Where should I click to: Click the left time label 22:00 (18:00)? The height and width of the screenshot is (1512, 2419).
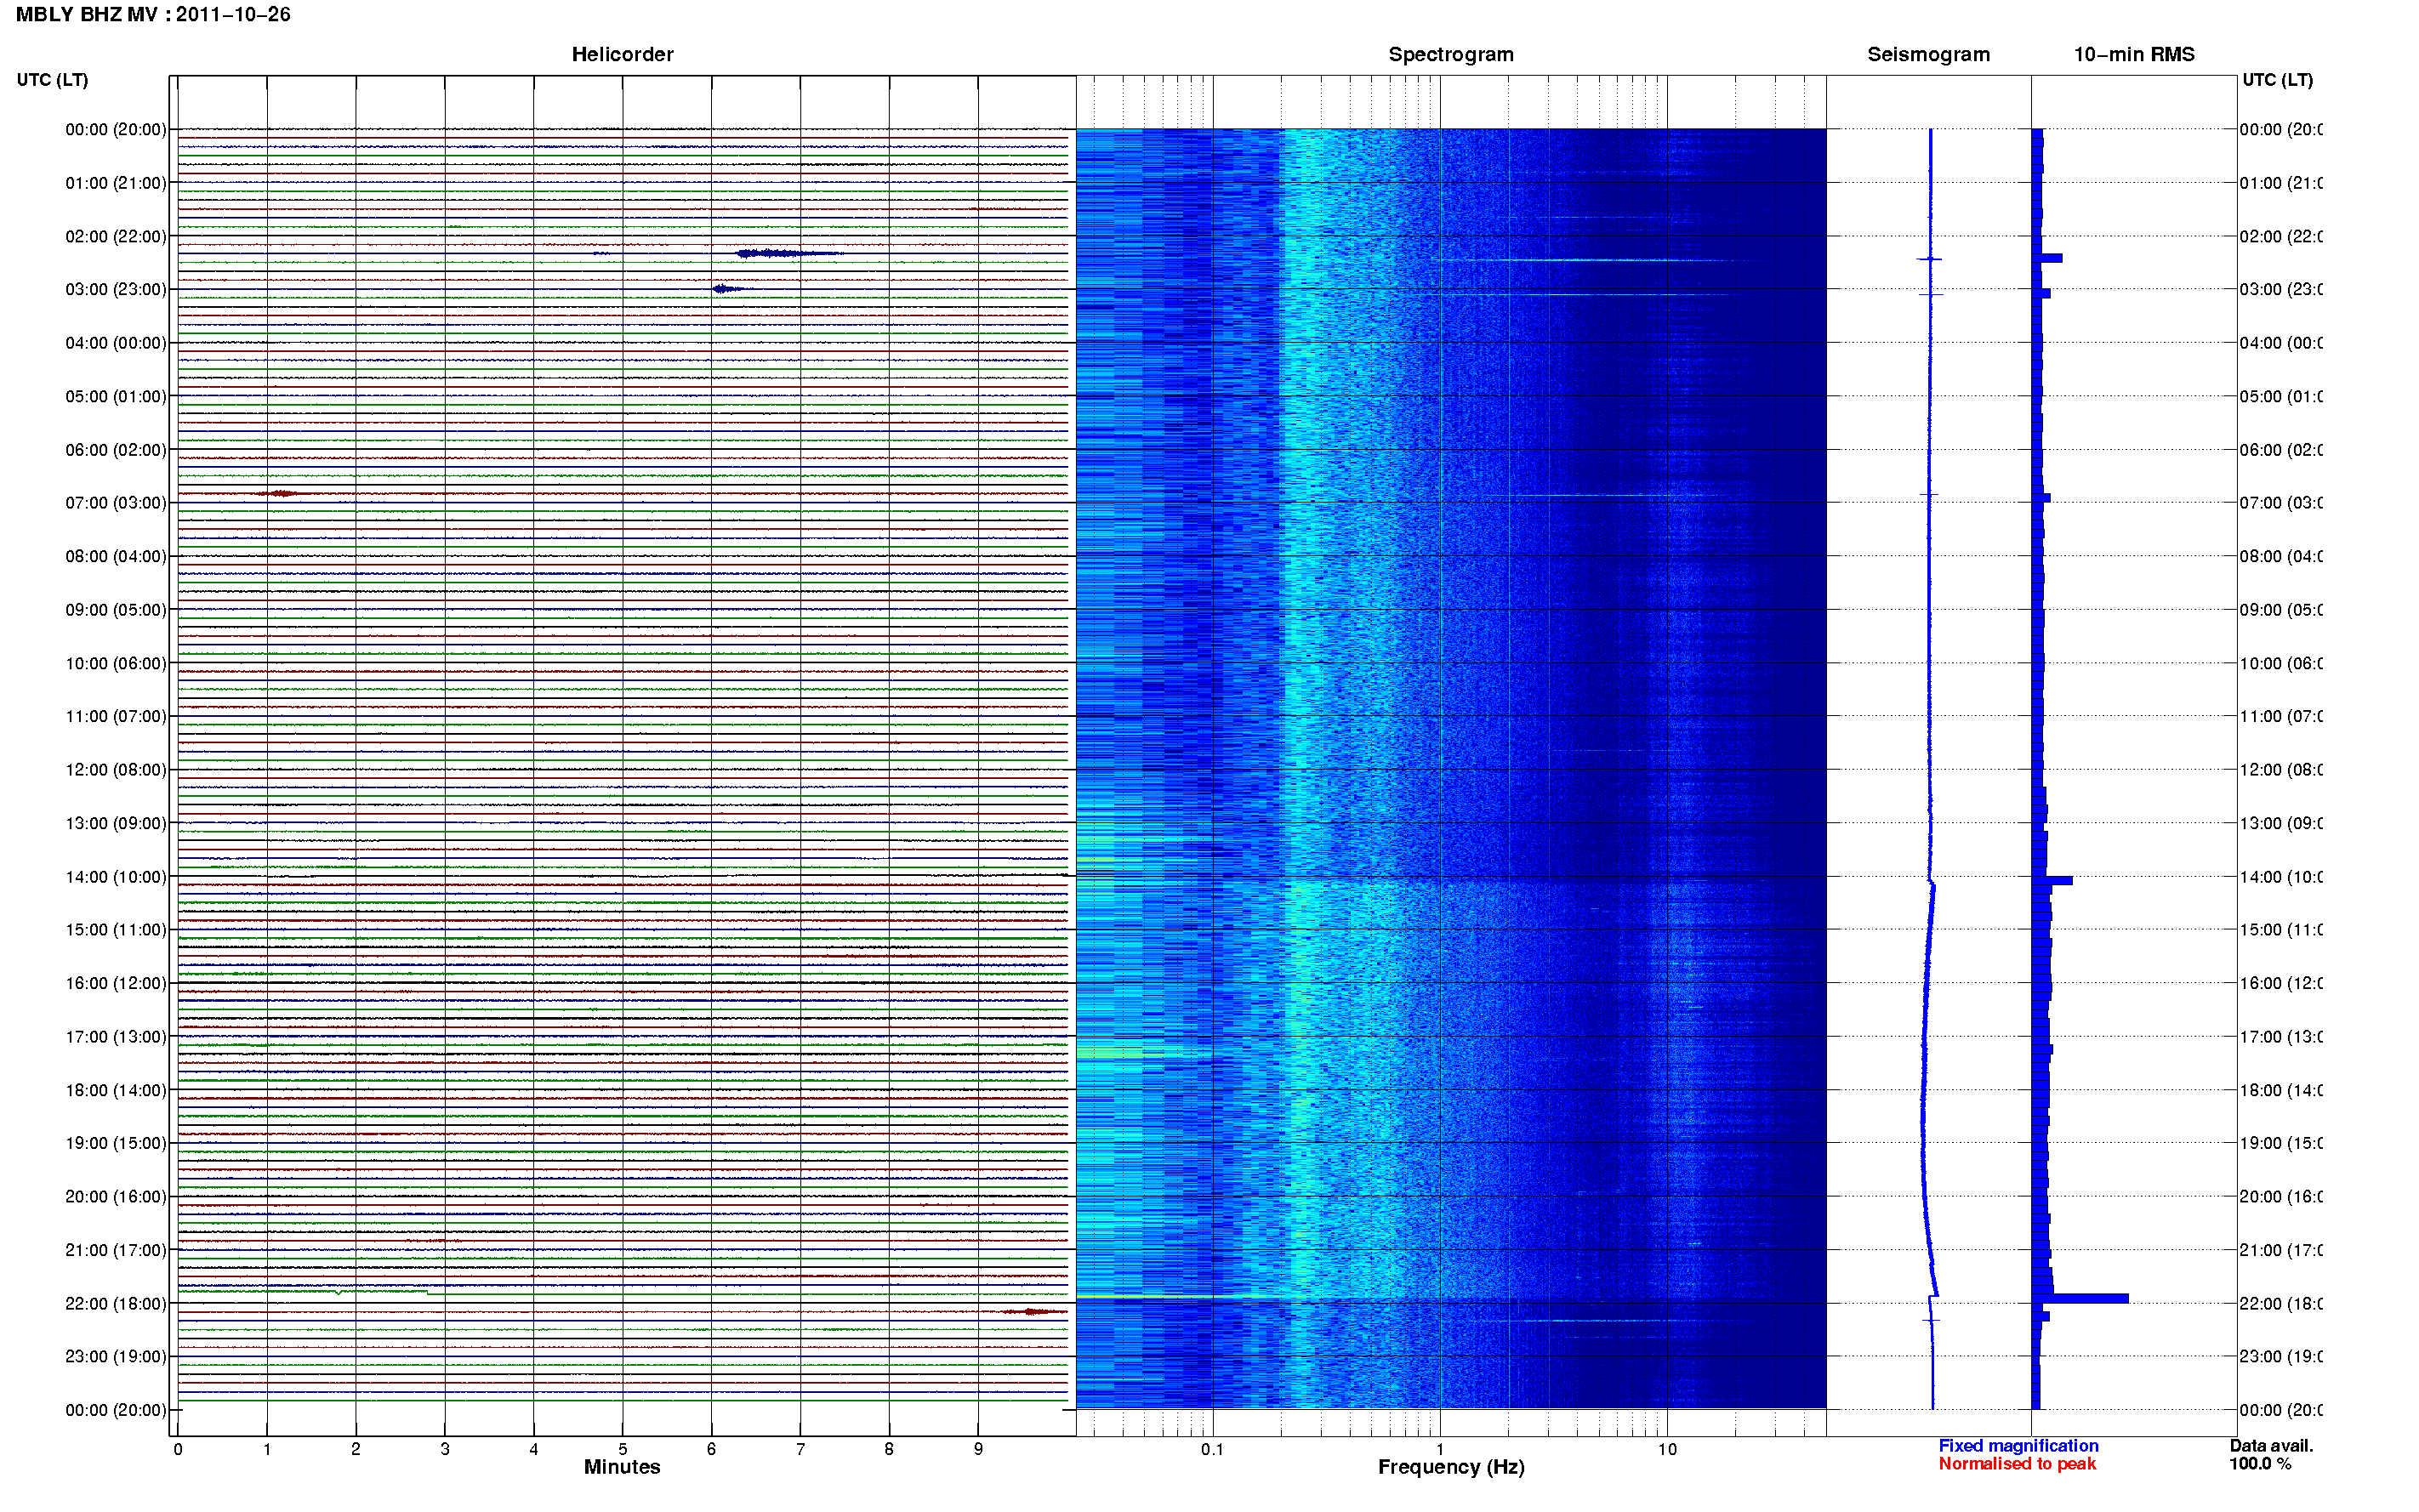point(116,1304)
